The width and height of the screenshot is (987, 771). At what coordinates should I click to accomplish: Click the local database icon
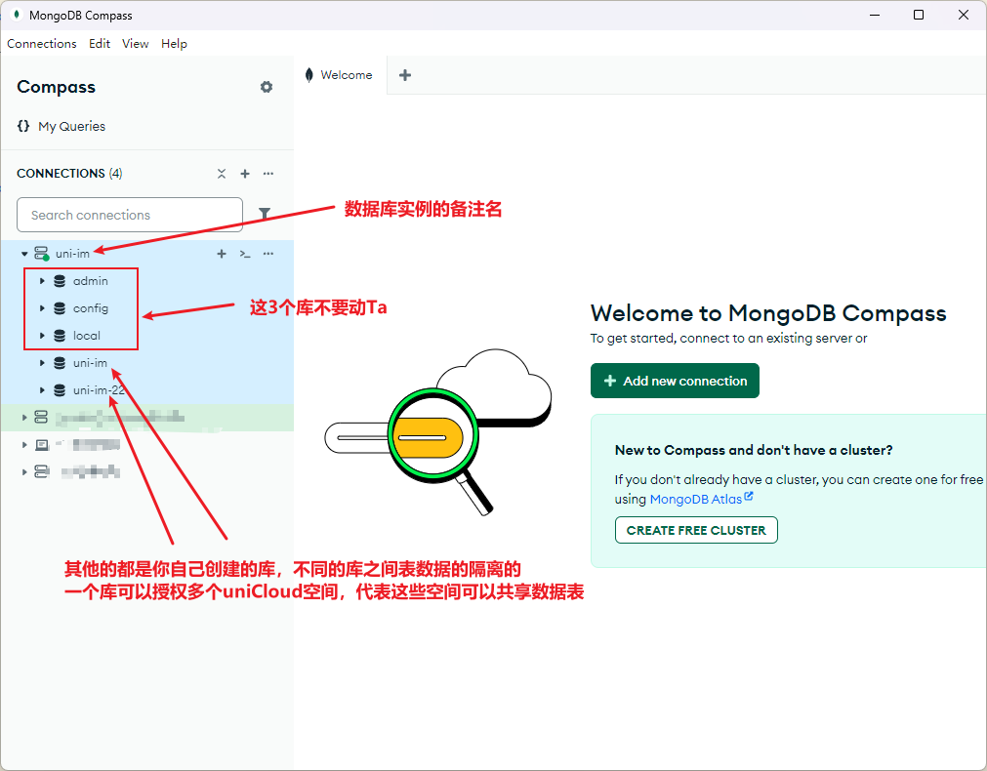pyautogui.click(x=60, y=336)
